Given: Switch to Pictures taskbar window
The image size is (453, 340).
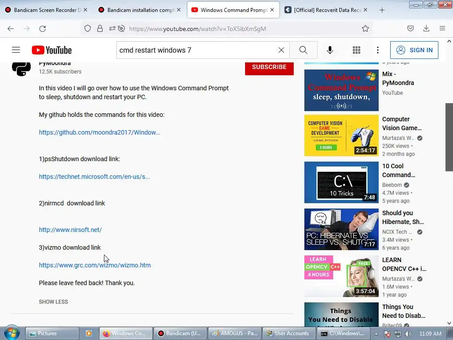Looking at the screenshot, I should 52,333.
